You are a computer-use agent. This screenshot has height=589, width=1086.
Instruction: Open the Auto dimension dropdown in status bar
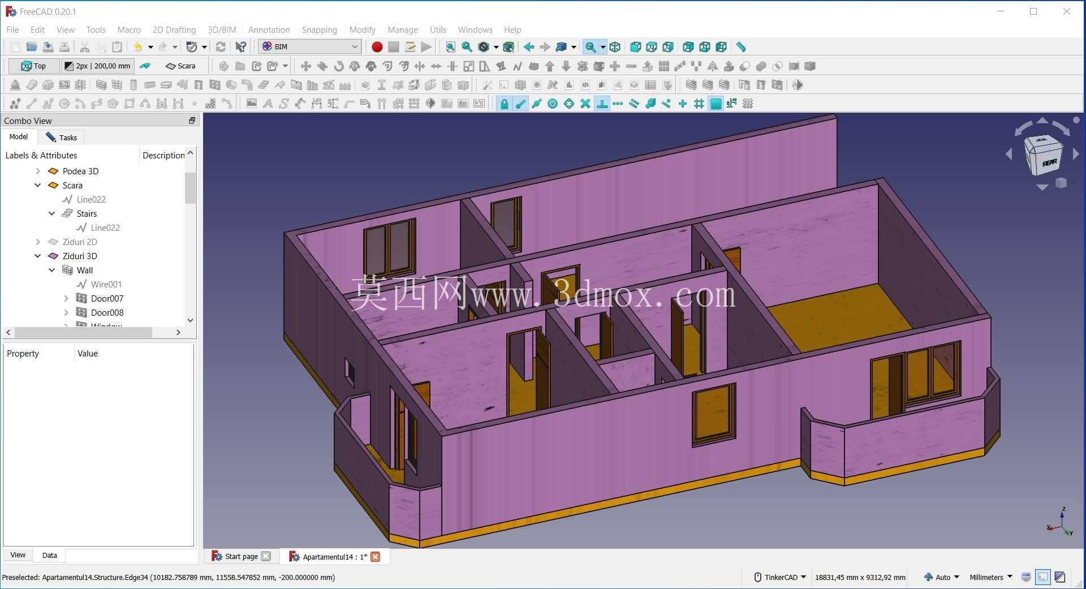(942, 577)
